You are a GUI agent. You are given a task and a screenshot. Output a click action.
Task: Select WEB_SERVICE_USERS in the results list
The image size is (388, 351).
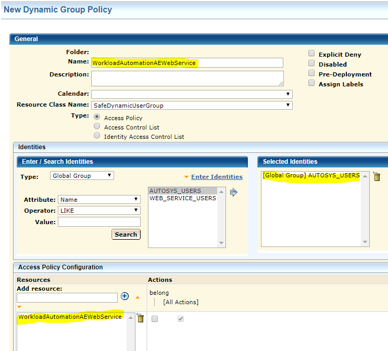point(182,198)
